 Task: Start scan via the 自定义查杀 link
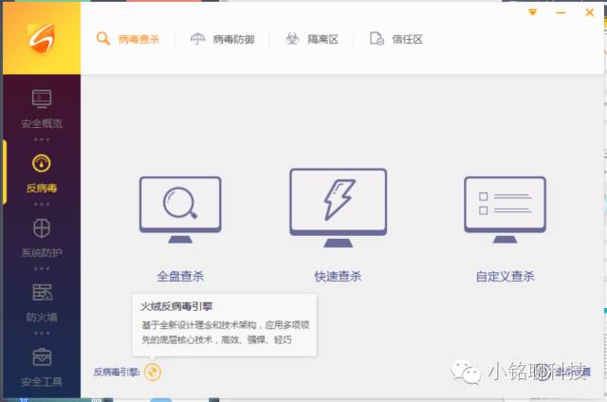click(506, 276)
